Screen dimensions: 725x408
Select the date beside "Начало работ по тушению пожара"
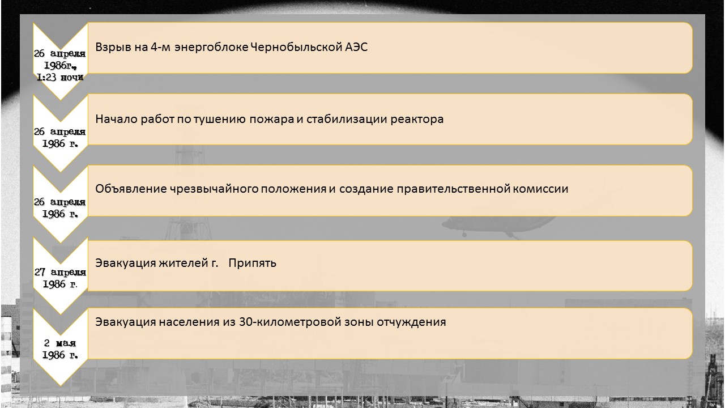click(x=59, y=138)
